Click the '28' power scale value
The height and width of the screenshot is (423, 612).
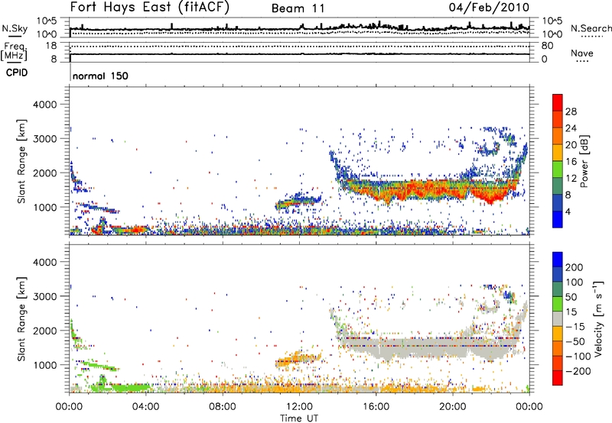coord(571,111)
